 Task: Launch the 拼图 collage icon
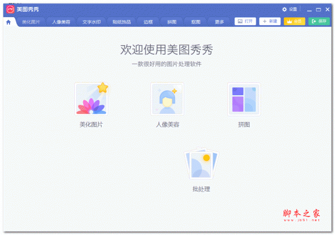244,99
